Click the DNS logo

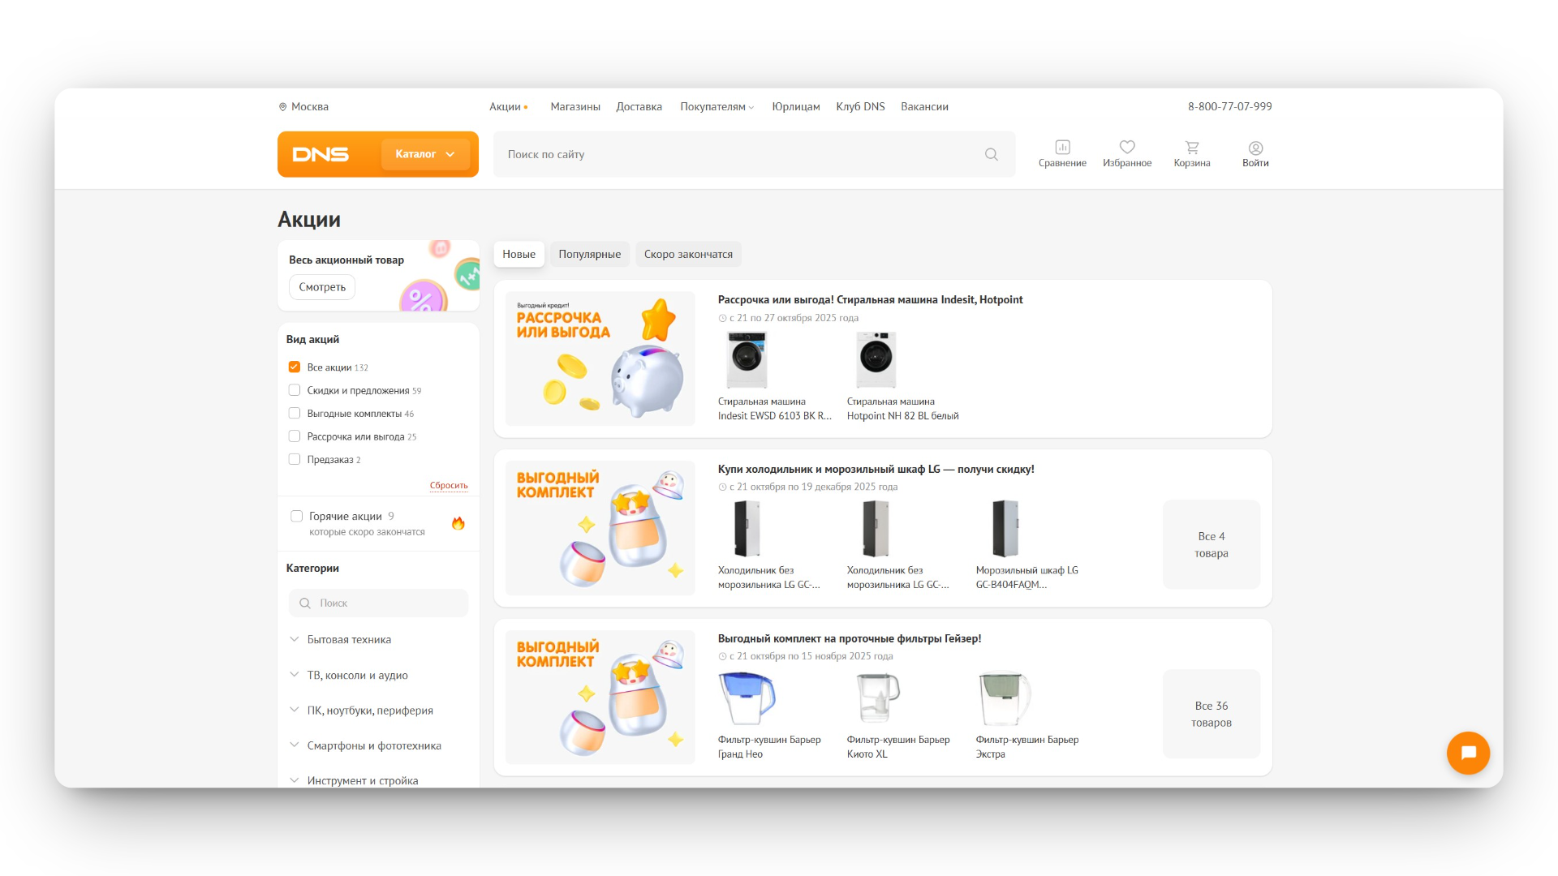pos(321,154)
